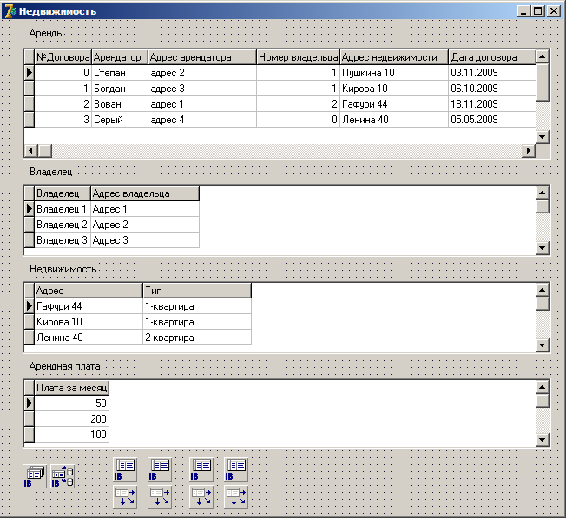The width and height of the screenshot is (566, 518).
Task: Click the row selector for Серый row
Action: 30,120
